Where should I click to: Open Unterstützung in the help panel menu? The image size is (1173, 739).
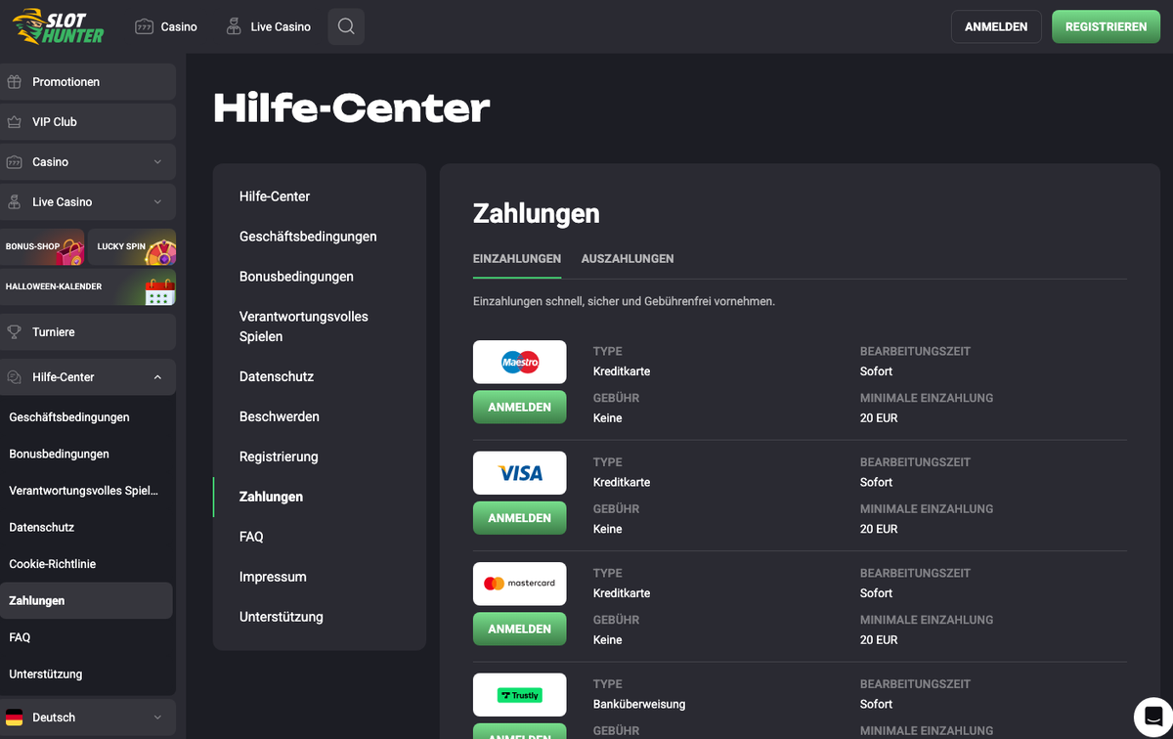pos(282,617)
